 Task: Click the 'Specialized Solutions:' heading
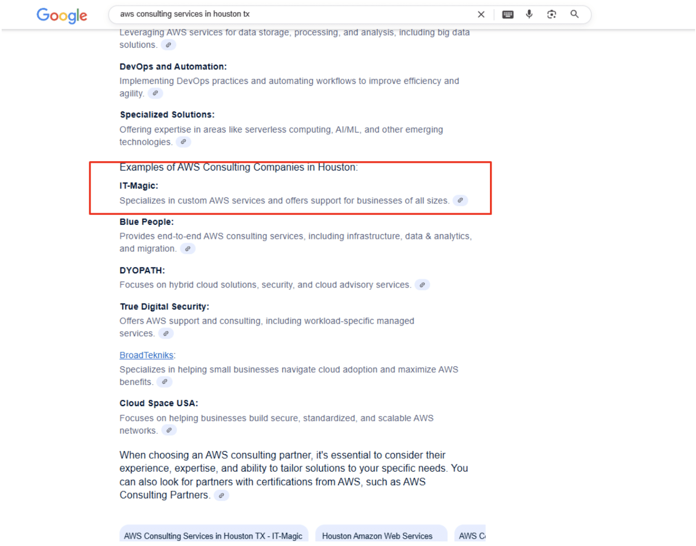click(x=167, y=115)
